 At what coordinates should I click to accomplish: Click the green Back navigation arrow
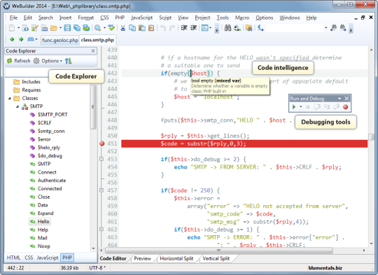tap(12, 39)
